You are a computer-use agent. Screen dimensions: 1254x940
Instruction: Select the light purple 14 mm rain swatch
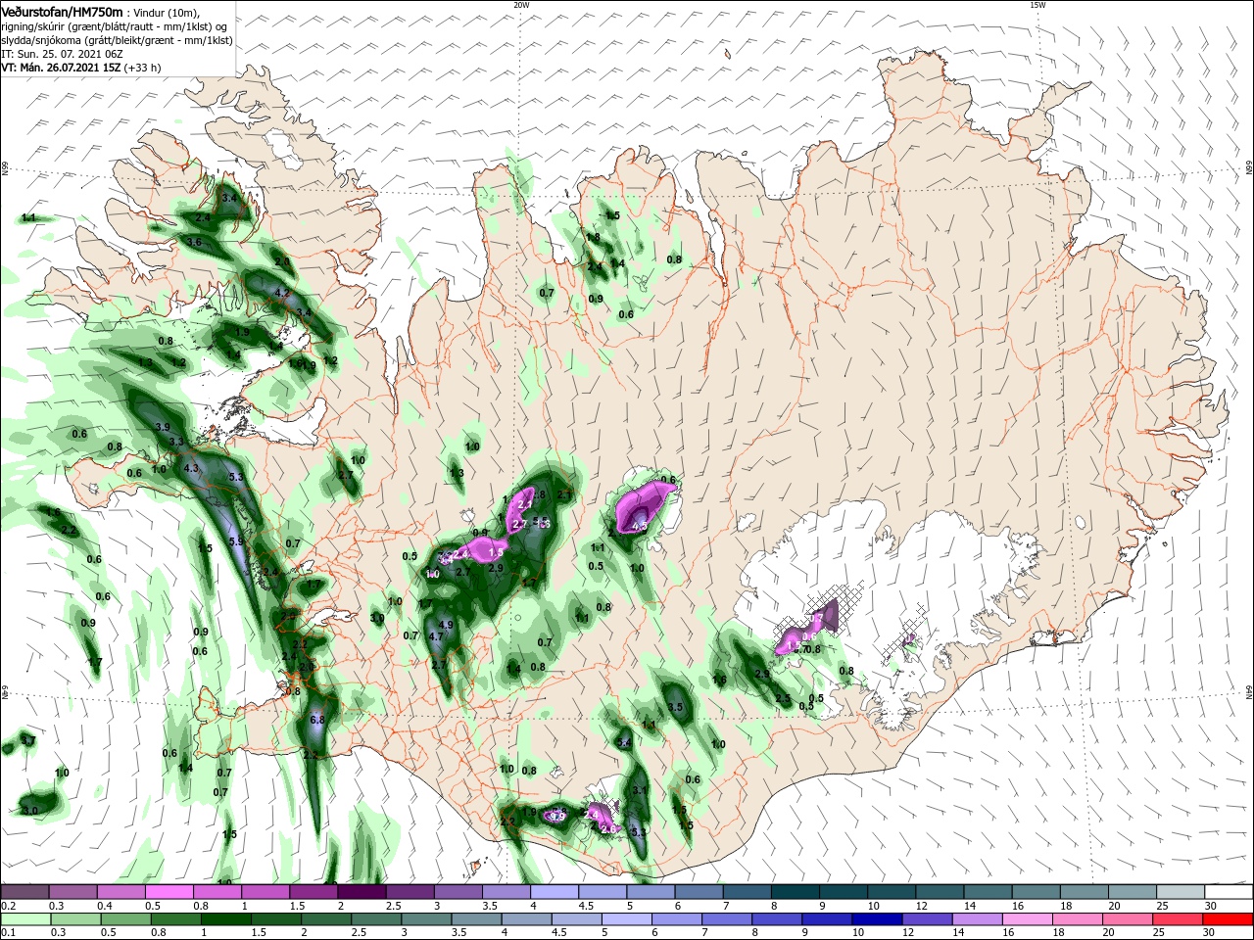(x=978, y=918)
